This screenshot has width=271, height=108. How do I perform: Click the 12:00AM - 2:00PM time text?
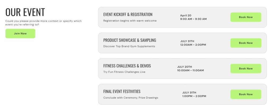click(193, 45)
